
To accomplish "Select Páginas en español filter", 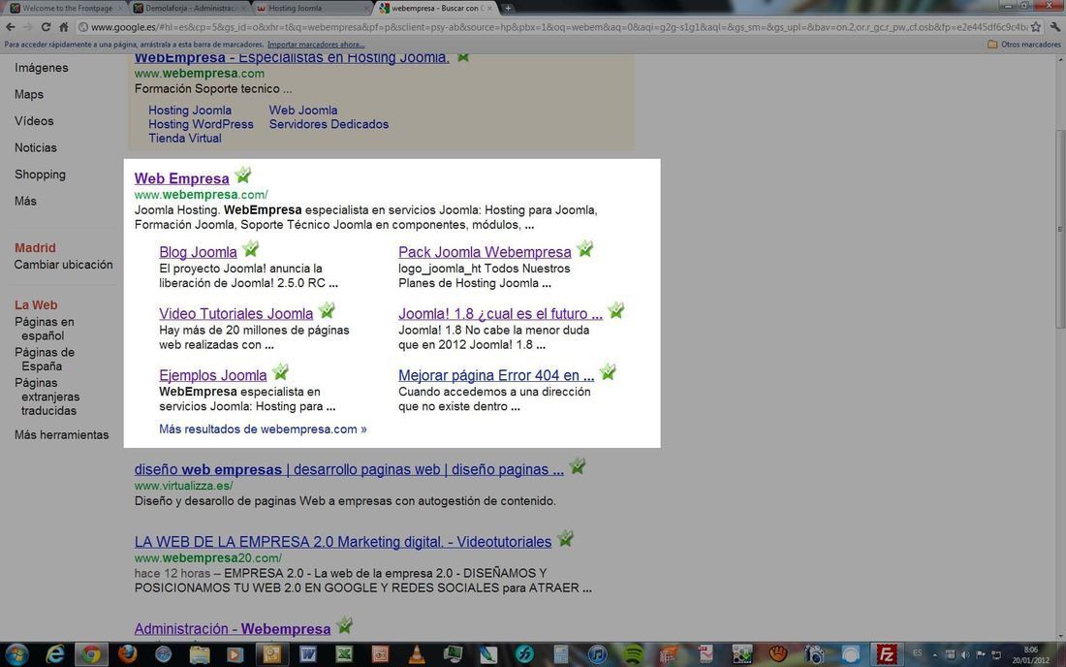I will [x=45, y=329].
